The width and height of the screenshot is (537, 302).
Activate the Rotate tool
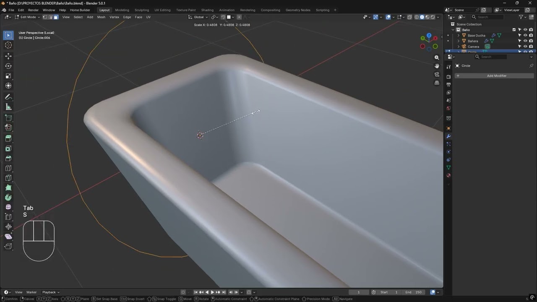(8, 66)
